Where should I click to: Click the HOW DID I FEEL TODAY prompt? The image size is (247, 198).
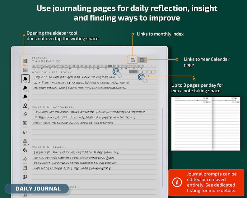54,72
